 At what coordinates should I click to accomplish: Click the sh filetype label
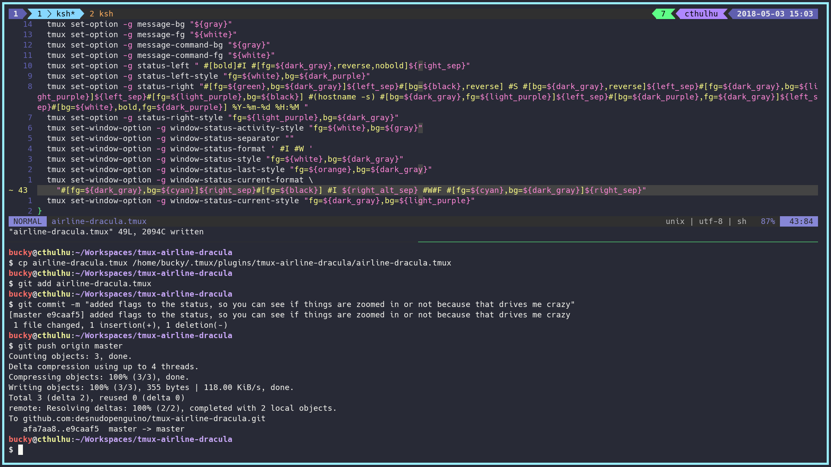(x=741, y=221)
